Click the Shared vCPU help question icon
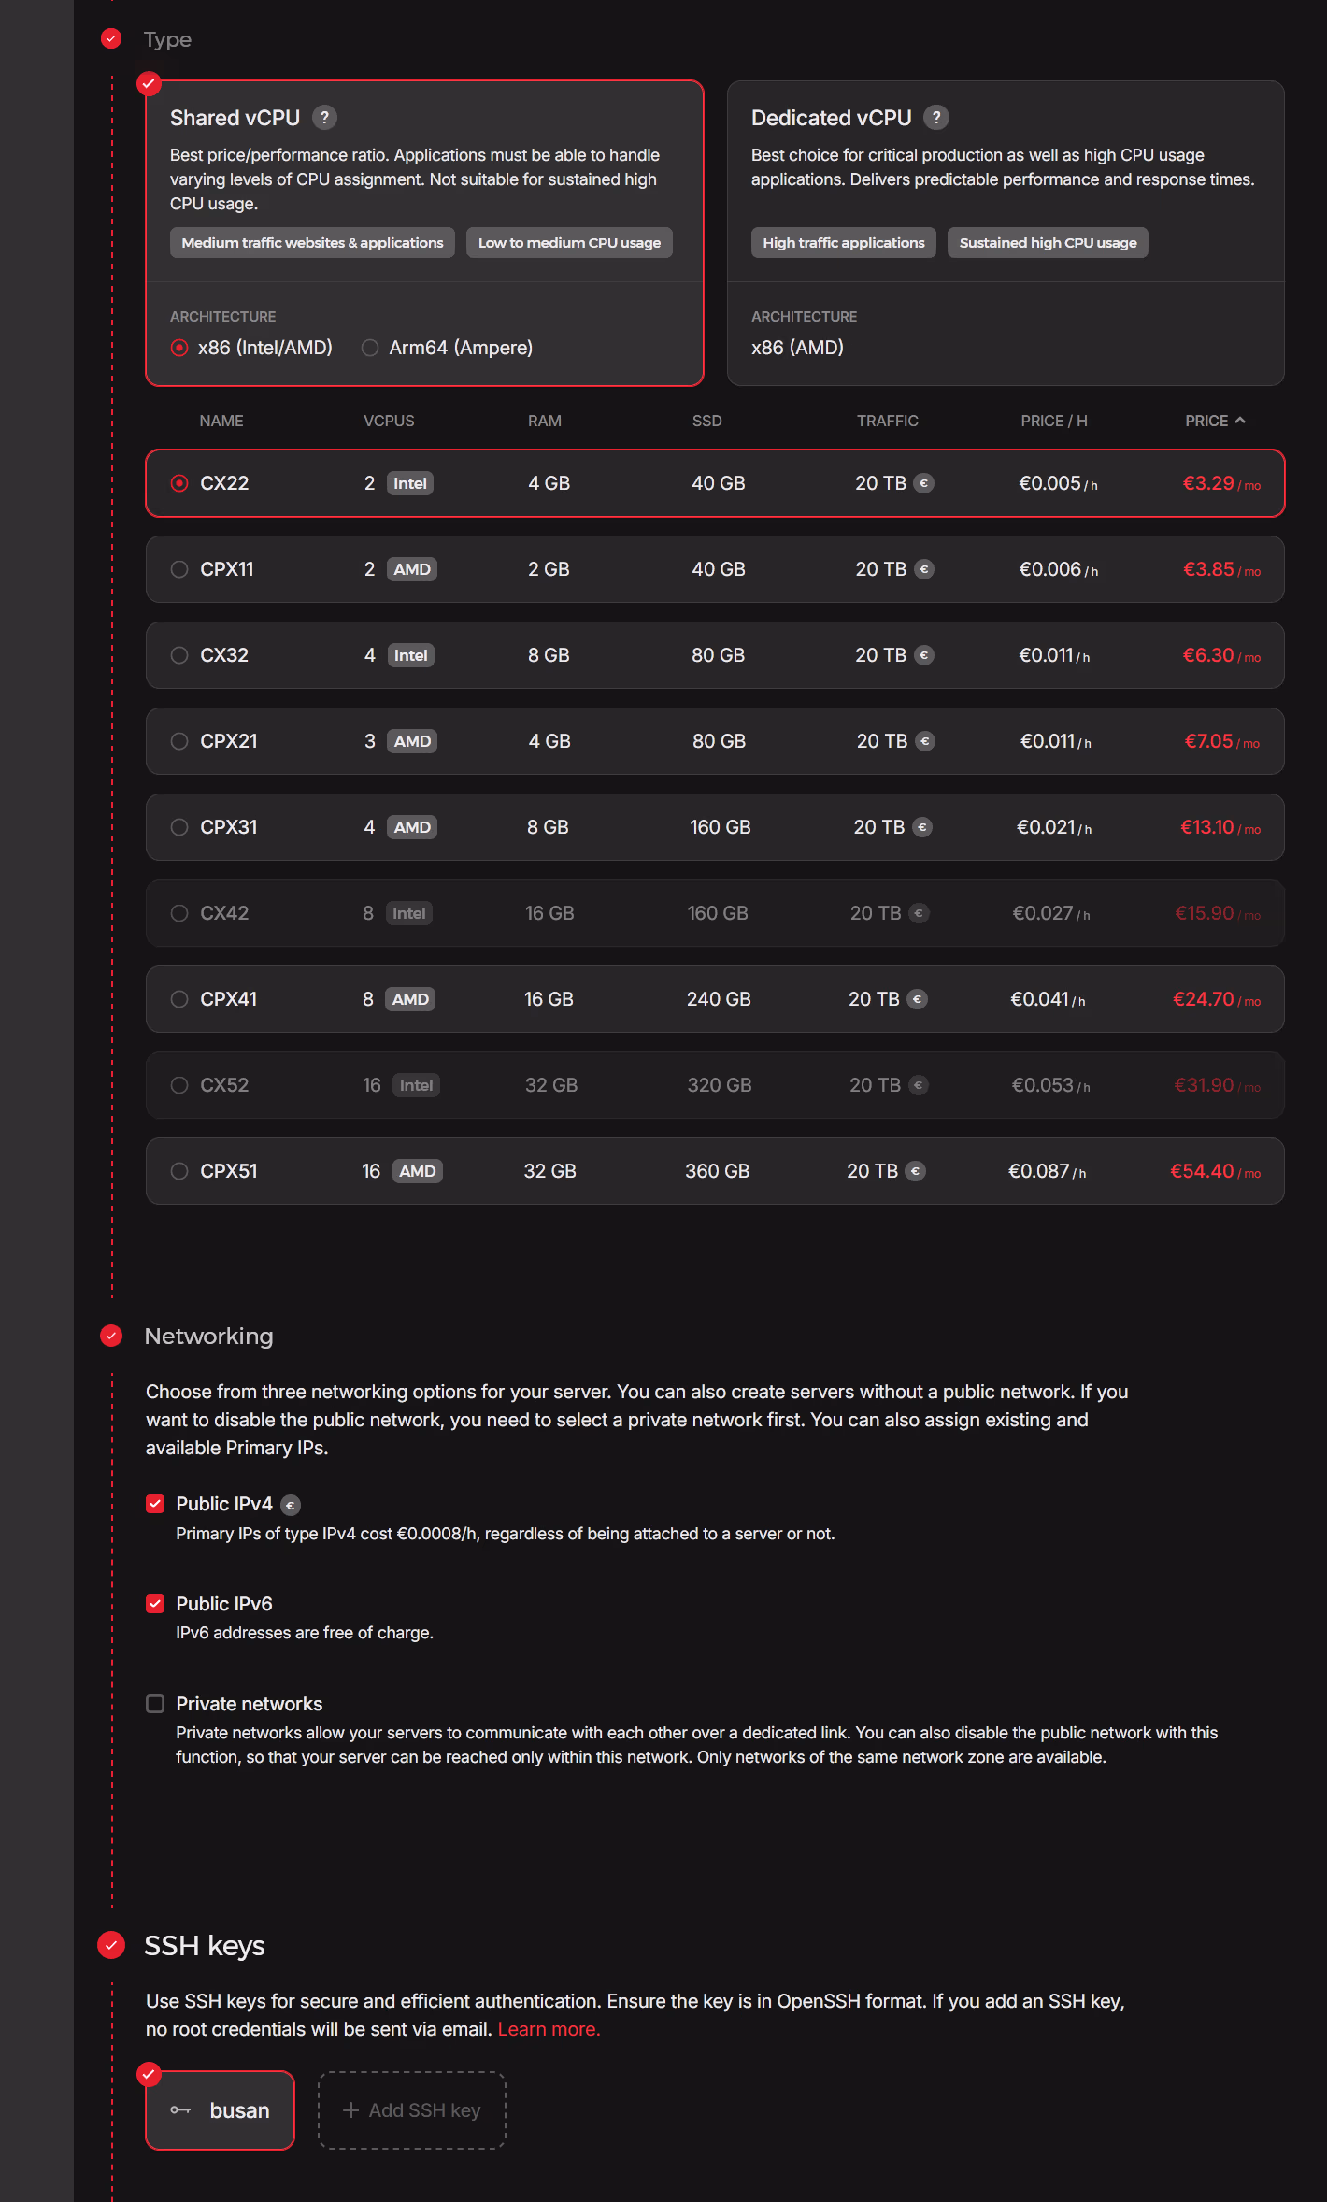 [324, 118]
